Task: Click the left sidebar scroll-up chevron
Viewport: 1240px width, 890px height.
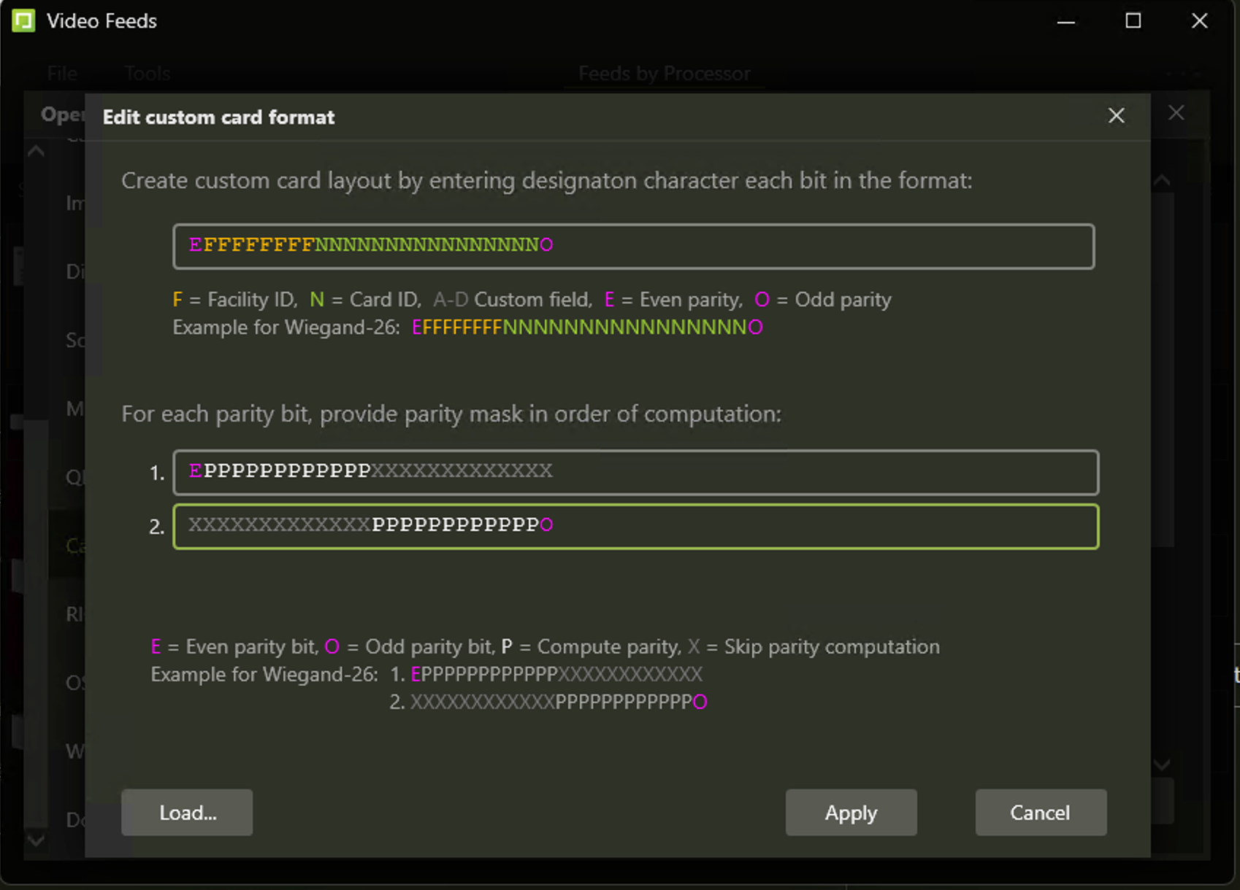Action: click(x=36, y=152)
